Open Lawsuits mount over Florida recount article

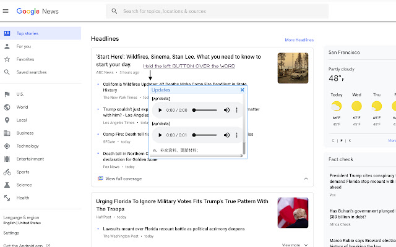tap(174, 229)
